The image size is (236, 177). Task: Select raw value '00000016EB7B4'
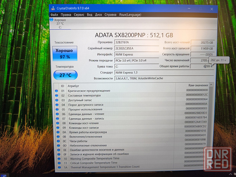[x=196, y=117]
